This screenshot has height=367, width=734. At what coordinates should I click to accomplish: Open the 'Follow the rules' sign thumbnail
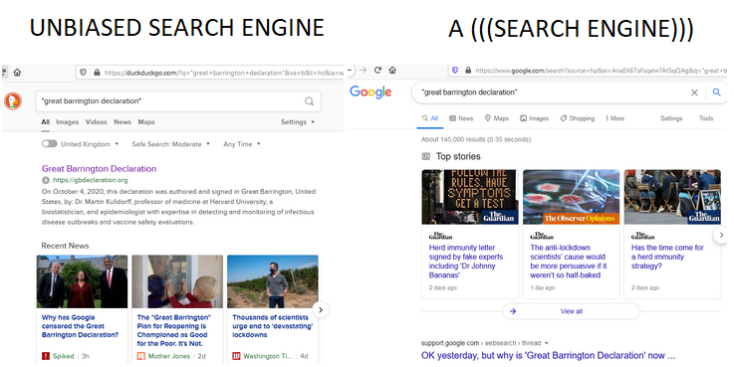[470, 197]
